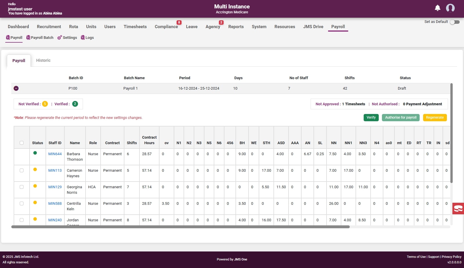Open the Logs submenu icon

click(83, 37)
